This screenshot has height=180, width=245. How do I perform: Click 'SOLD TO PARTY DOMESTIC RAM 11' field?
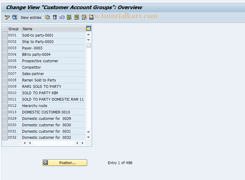pyautogui.click(x=54, y=99)
